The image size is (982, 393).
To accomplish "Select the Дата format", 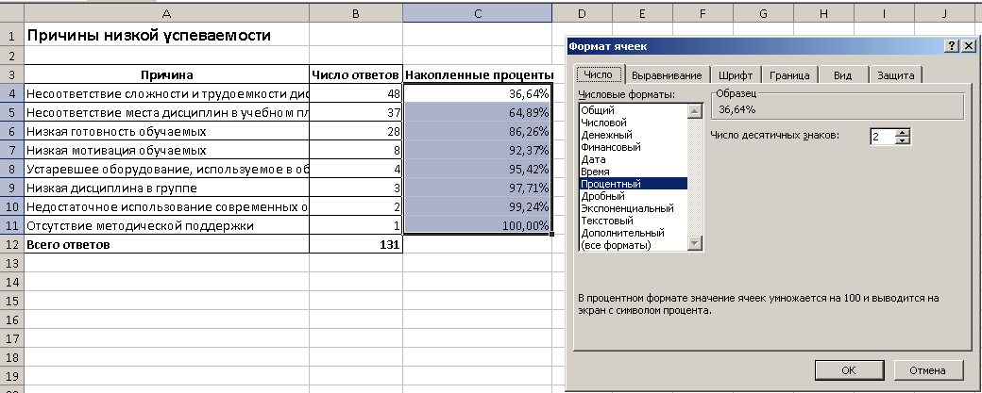I will pos(634,159).
